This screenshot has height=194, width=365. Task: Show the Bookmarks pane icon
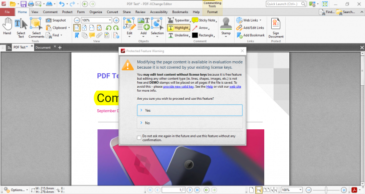(x=77, y=36)
